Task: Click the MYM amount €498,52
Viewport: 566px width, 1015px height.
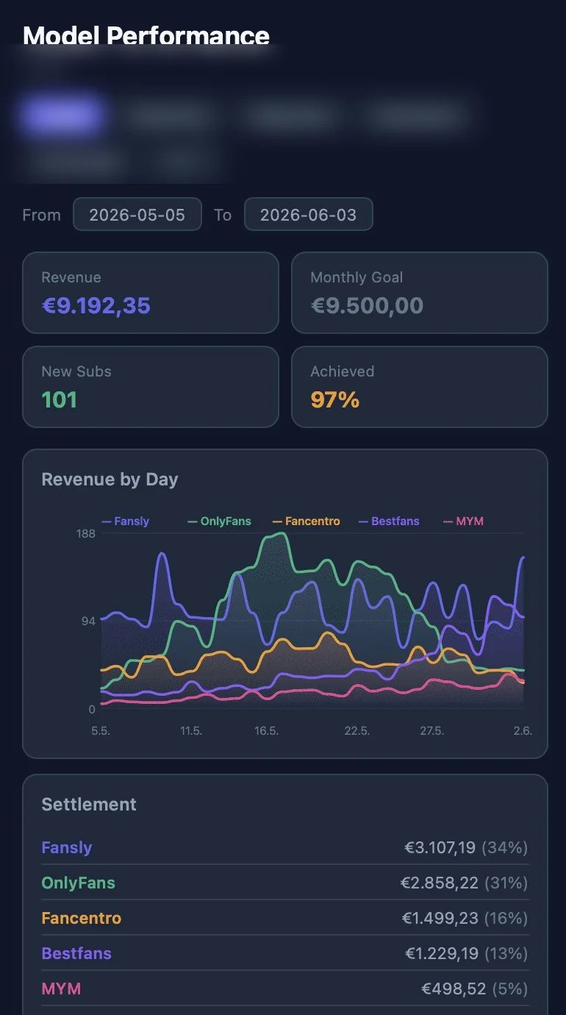Action: [454, 989]
